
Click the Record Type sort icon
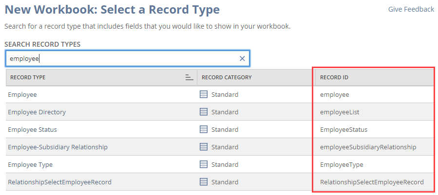coord(190,77)
